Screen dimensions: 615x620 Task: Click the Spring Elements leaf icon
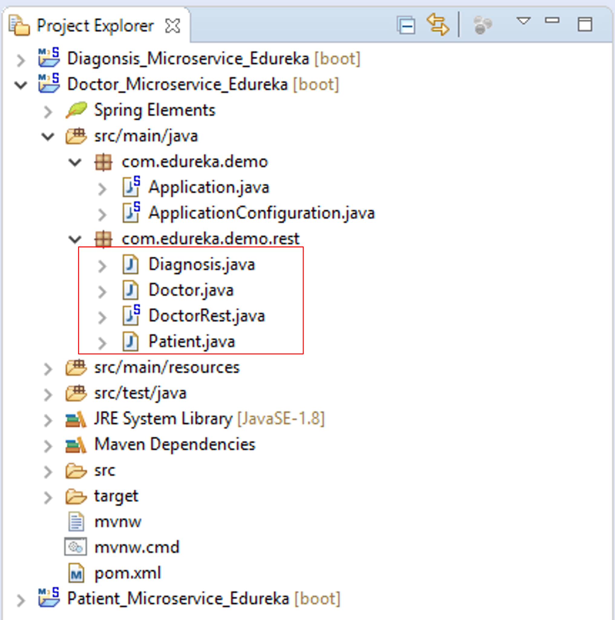[x=76, y=110]
